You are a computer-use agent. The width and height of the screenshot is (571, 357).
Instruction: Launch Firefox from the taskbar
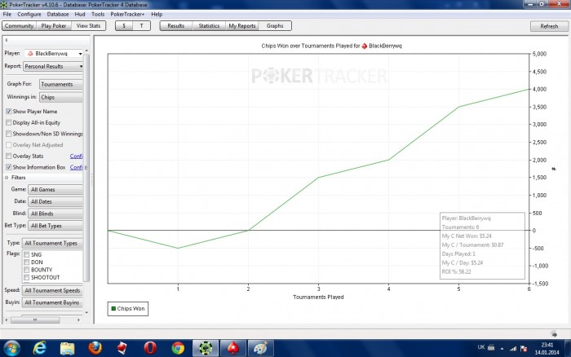coord(95,348)
